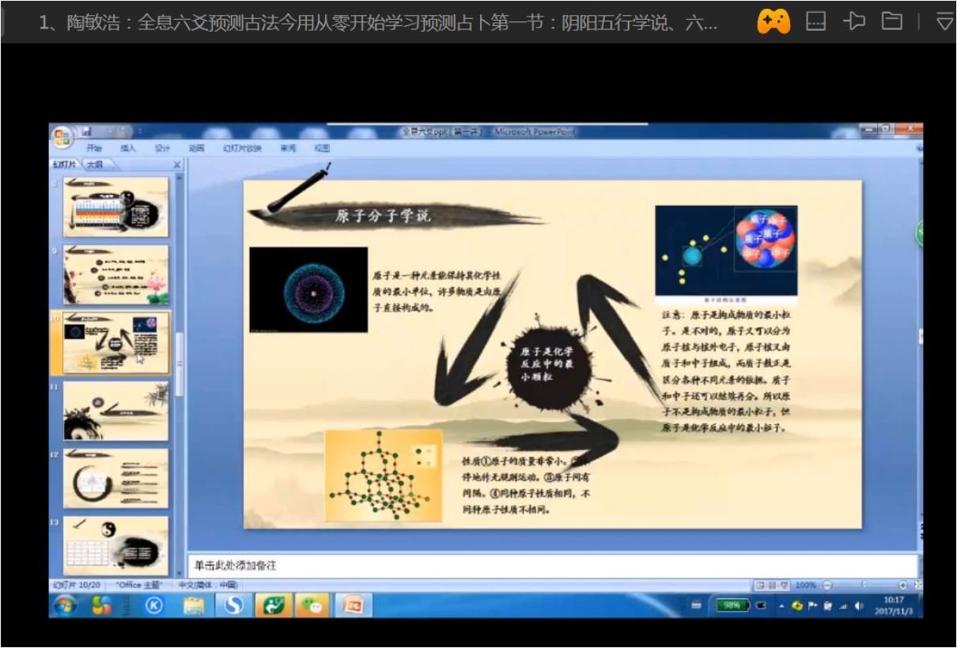Open the 设计 ribbon tab
This screenshot has width=957, height=648.
(162, 148)
